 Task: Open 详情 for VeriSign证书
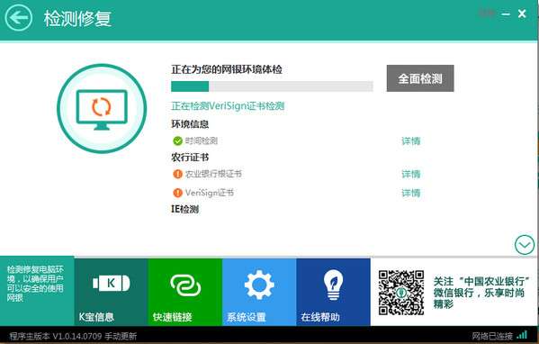coord(411,193)
